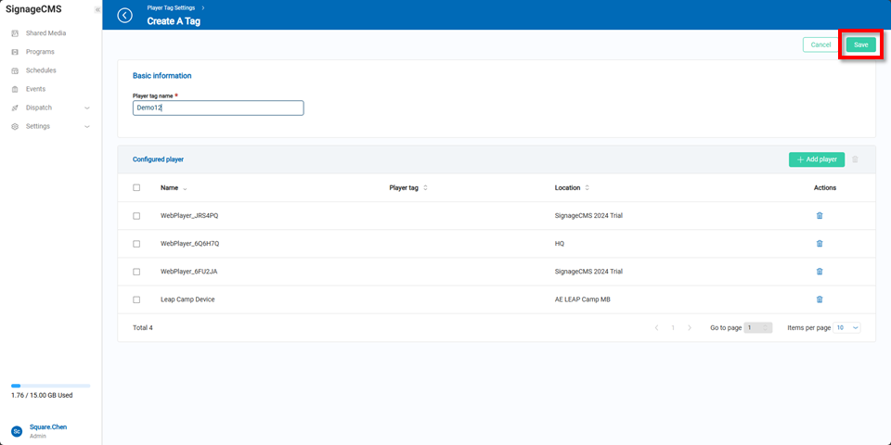The height and width of the screenshot is (445, 891).
Task: Click the Square.Chen user avatar
Action: [17, 431]
